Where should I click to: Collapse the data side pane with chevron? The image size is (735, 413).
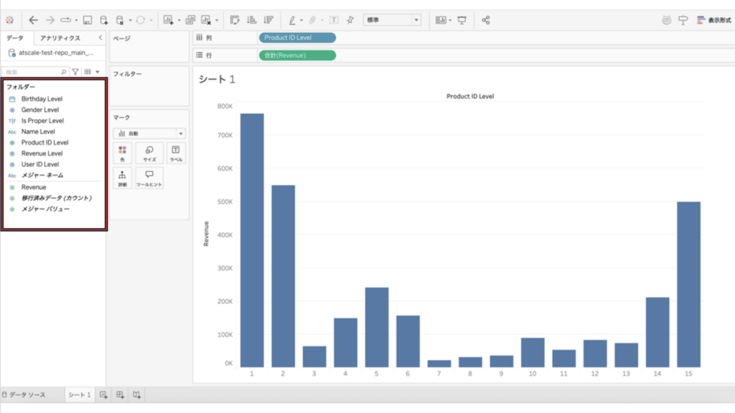pos(100,38)
